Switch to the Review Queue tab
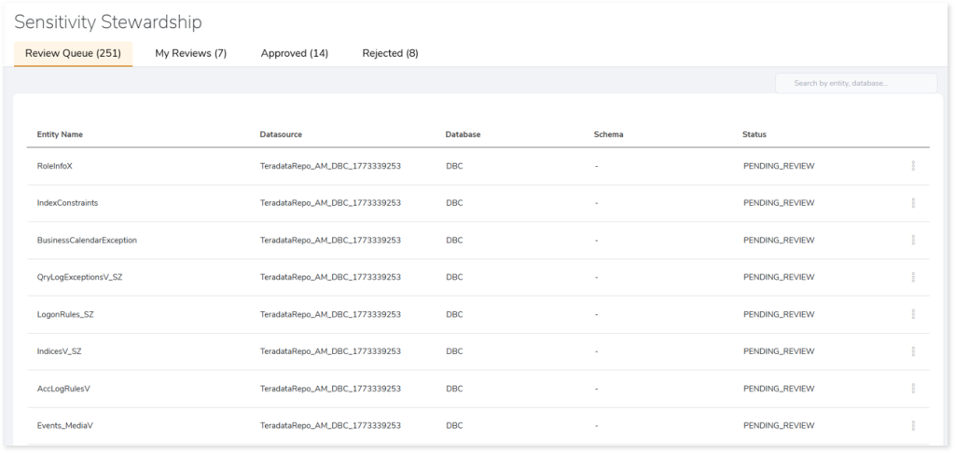This screenshot has height=453, width=955. point(73,53)
